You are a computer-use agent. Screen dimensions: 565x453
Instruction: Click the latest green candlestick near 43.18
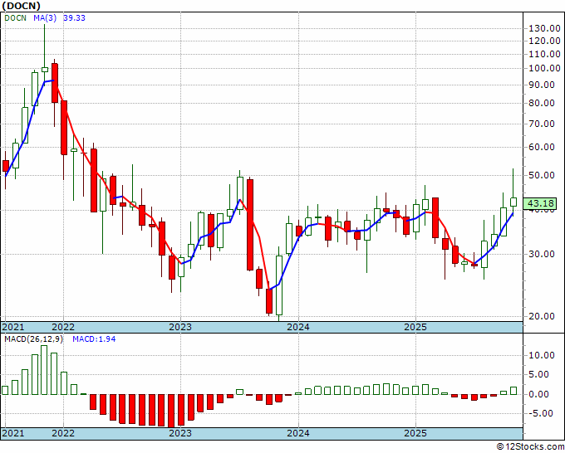pyautogui.click(x=513, y=202)
